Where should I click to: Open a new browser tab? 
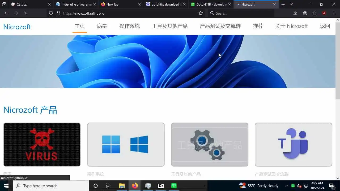[283, 4]
